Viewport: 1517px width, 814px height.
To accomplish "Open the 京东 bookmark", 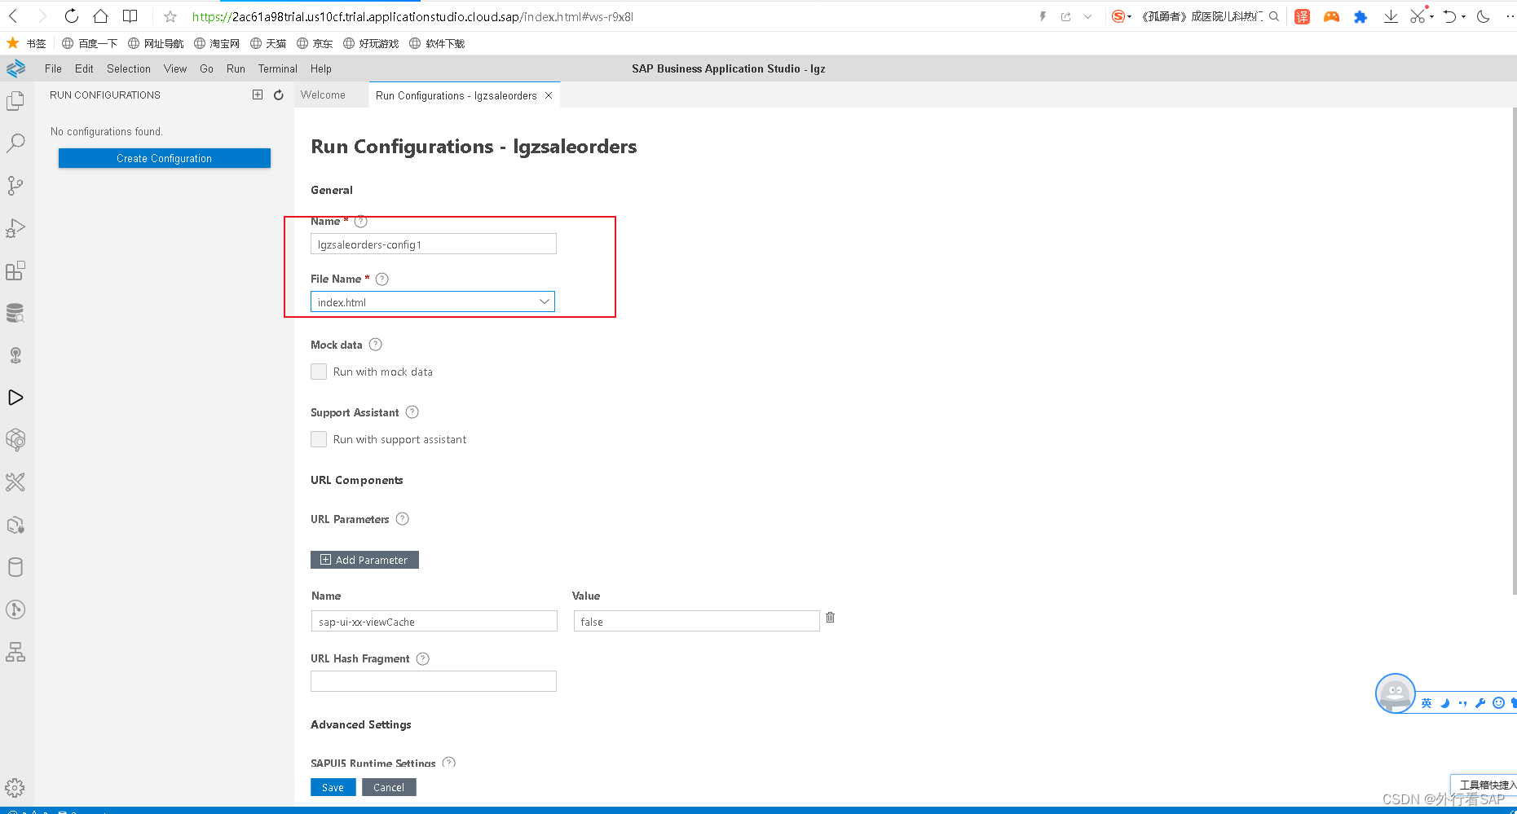I will [x=315, y=43].
